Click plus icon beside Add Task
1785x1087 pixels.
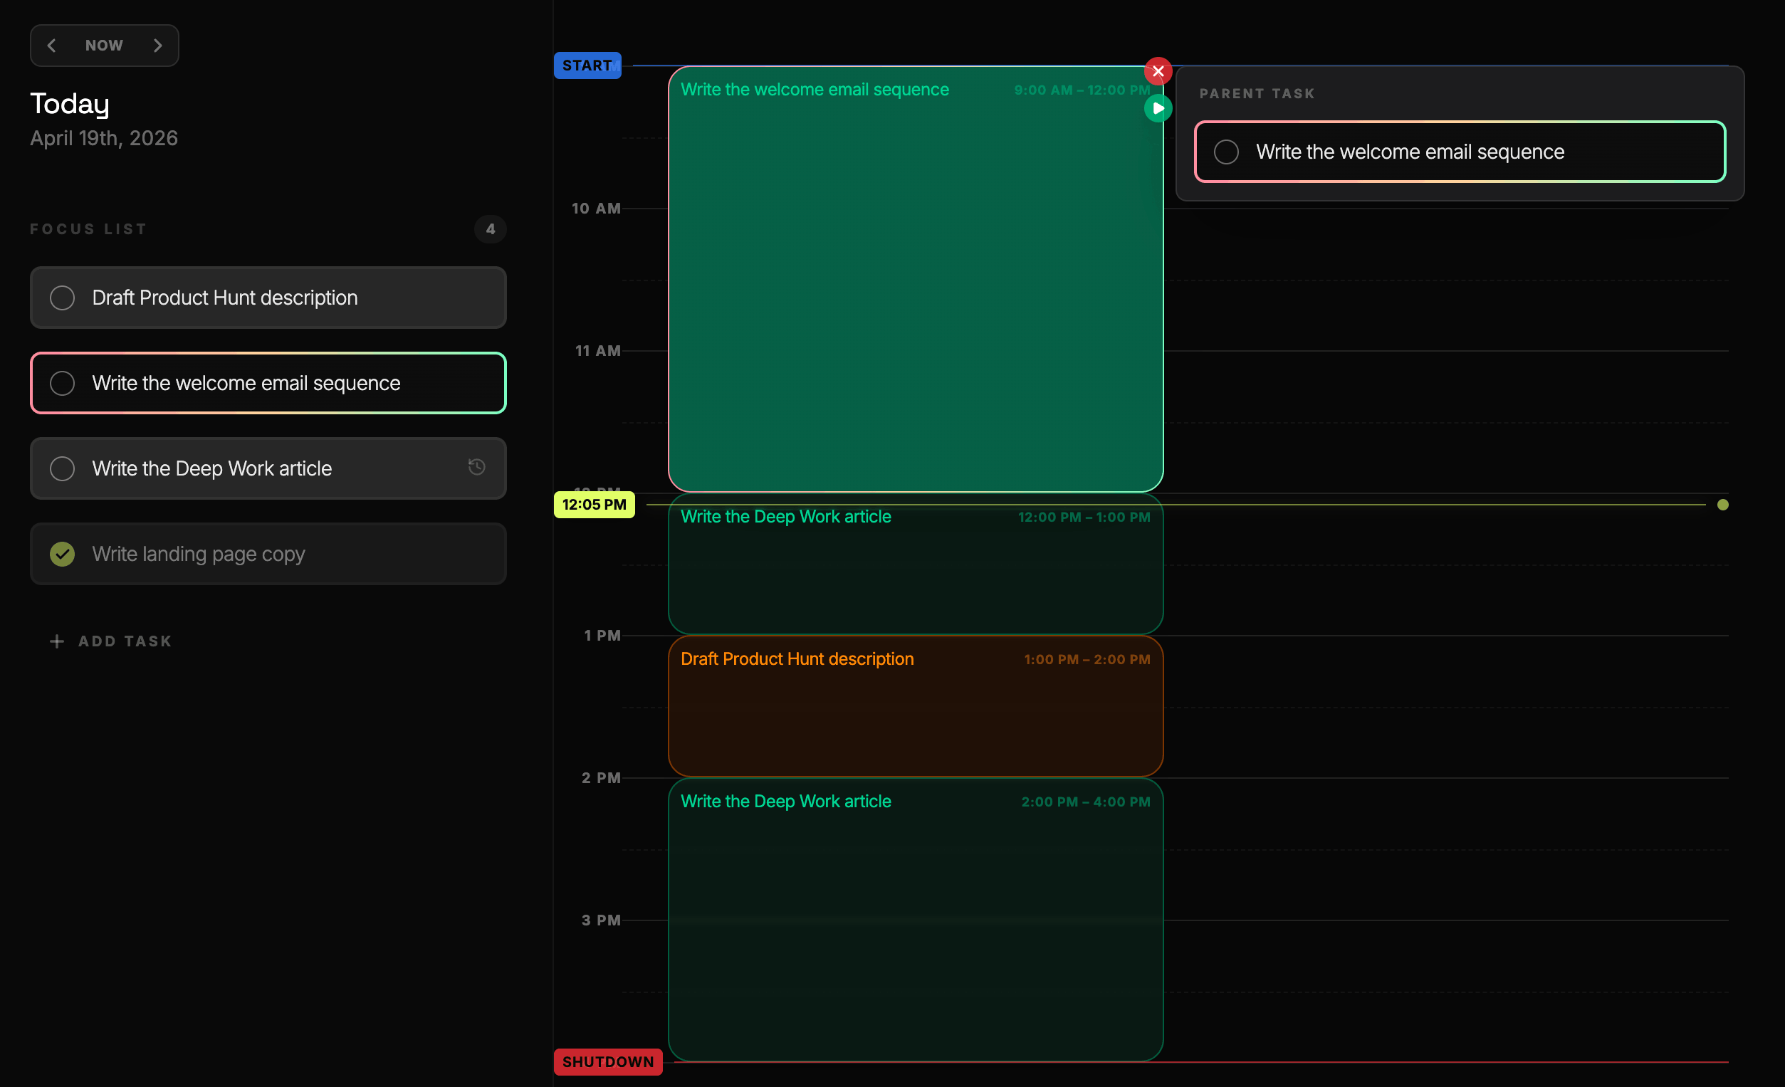(56, 641)
